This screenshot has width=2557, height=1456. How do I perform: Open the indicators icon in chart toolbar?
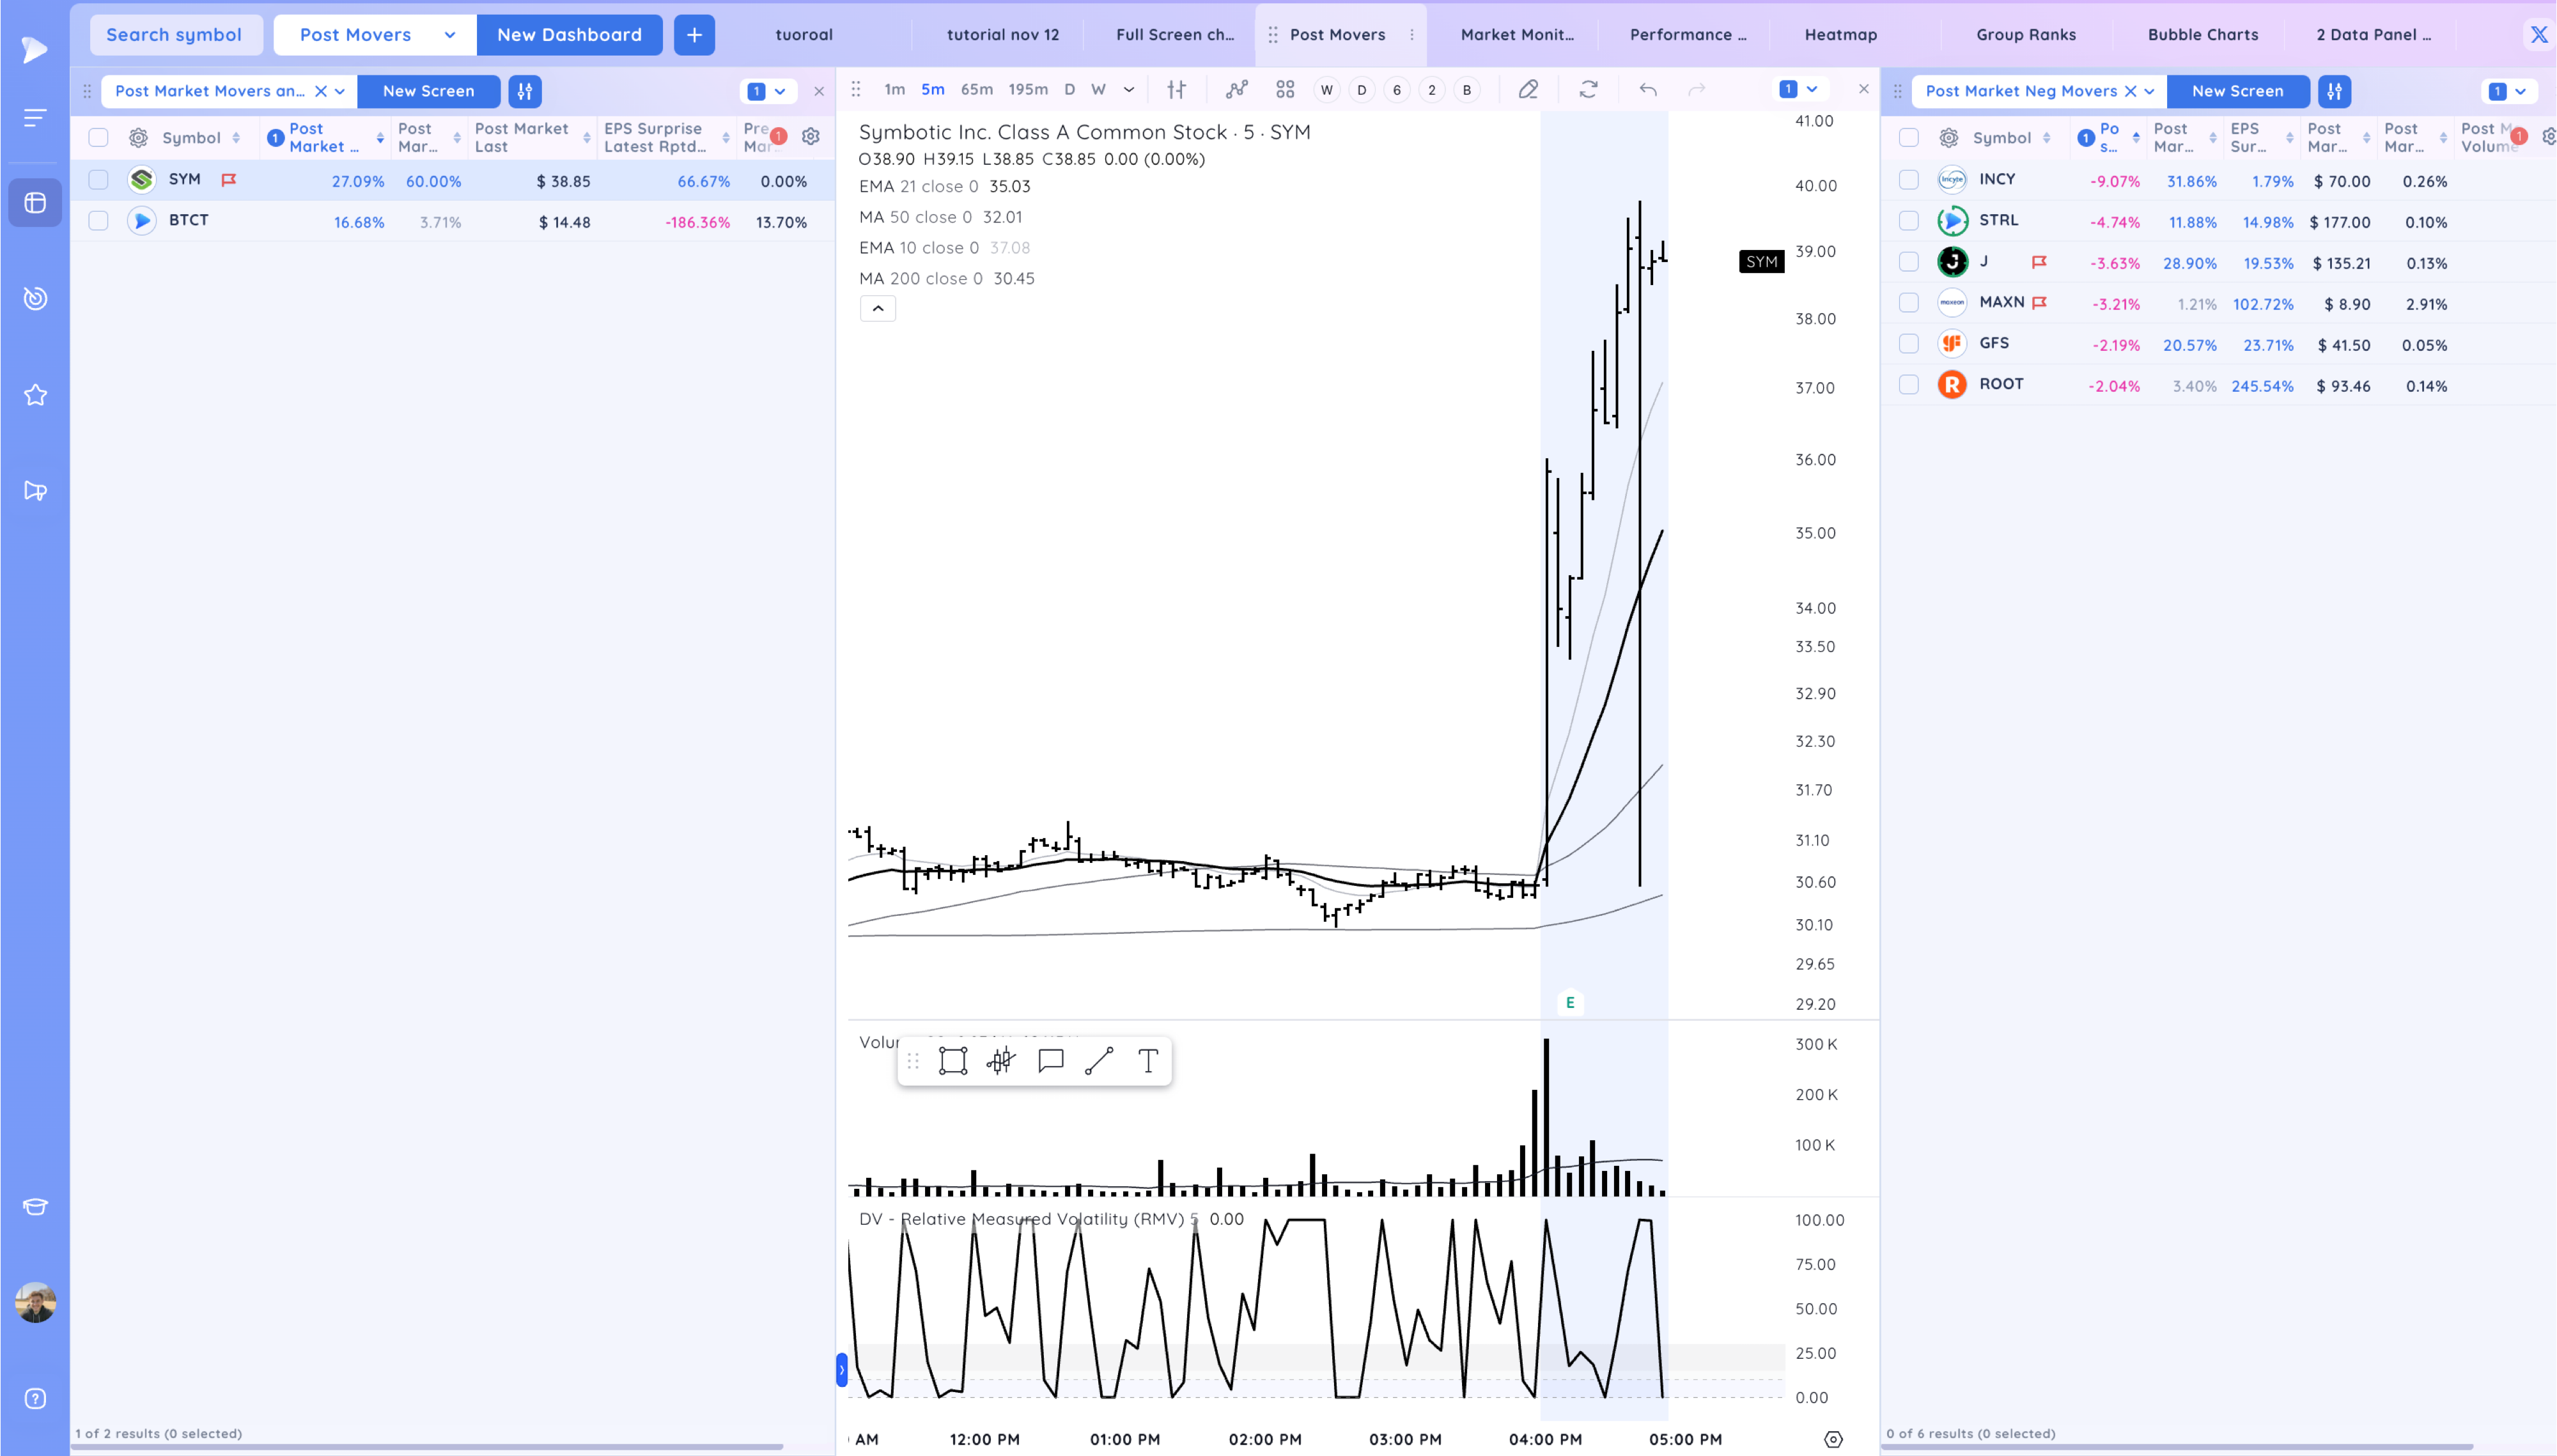point(1237,90)
